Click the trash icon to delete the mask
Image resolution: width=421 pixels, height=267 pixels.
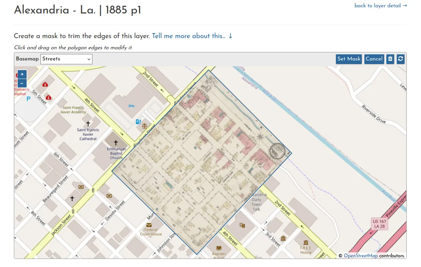pos(390,59)
